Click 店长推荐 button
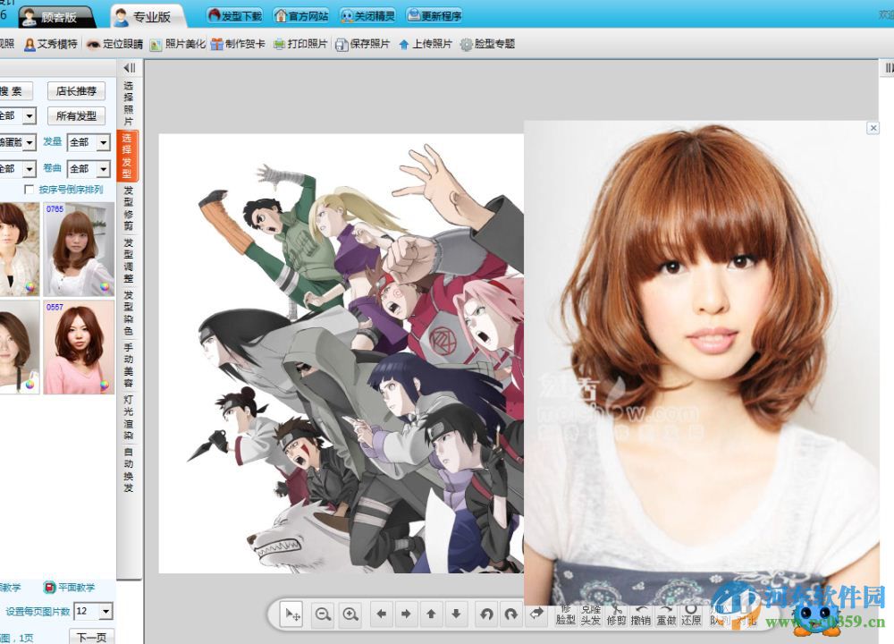 tap(76, 91)
